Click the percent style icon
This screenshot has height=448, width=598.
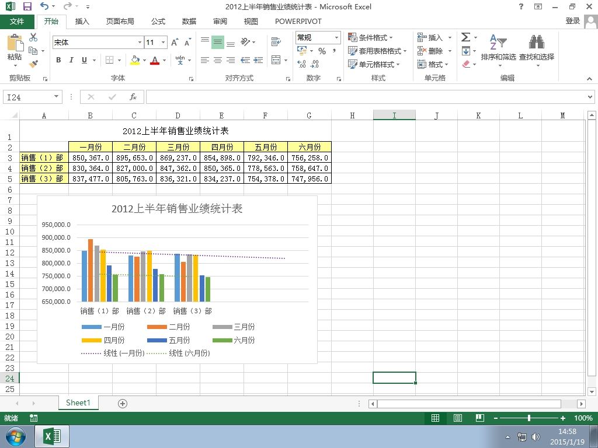[322, 51]
